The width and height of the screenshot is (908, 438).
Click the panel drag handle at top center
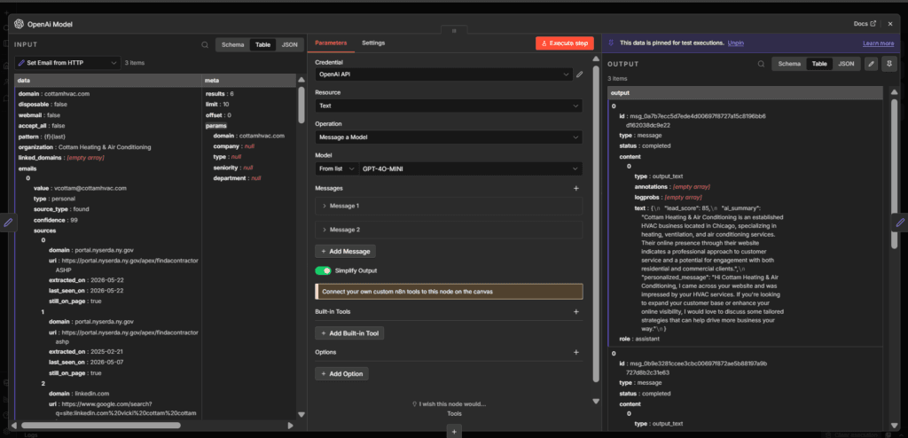tap(453, 30)
